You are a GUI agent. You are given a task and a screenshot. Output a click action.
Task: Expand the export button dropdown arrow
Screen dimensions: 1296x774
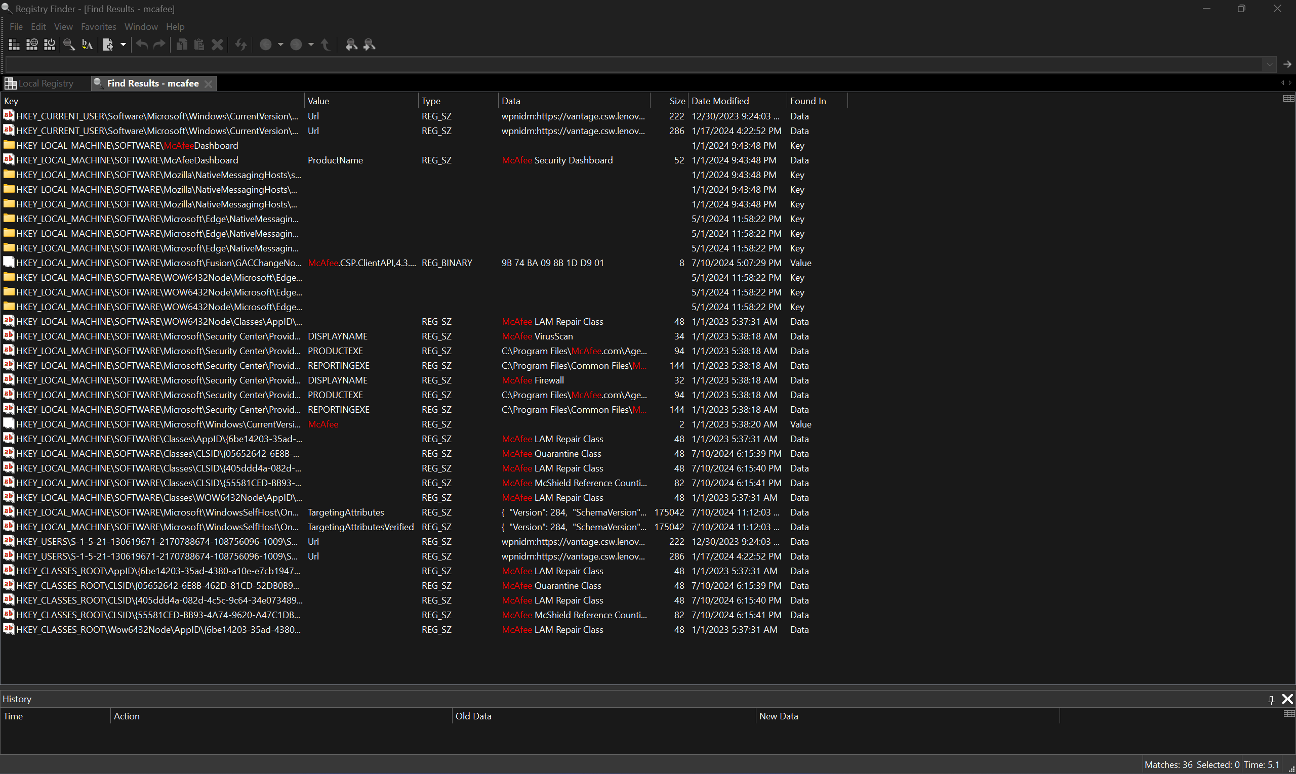point(123,45)
